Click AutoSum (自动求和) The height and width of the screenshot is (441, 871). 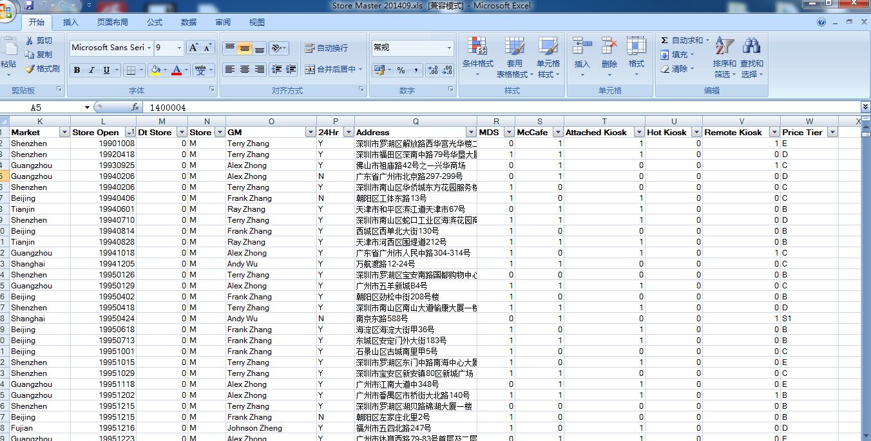[684, 41]
